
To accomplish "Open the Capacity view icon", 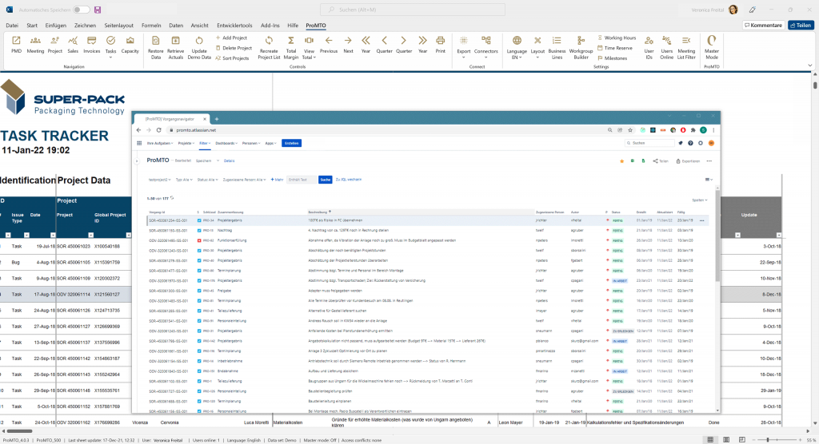I will [130, 42].
